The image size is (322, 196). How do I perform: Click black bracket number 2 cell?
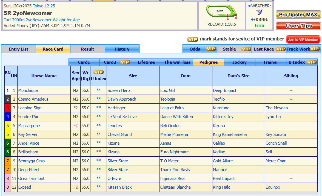click(x=8, y=99)
